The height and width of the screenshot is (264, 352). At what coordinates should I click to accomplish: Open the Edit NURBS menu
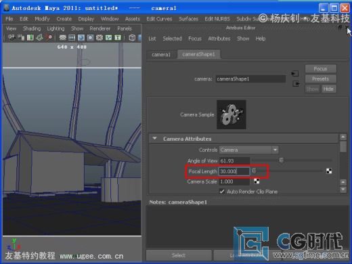tap(217, 19)
